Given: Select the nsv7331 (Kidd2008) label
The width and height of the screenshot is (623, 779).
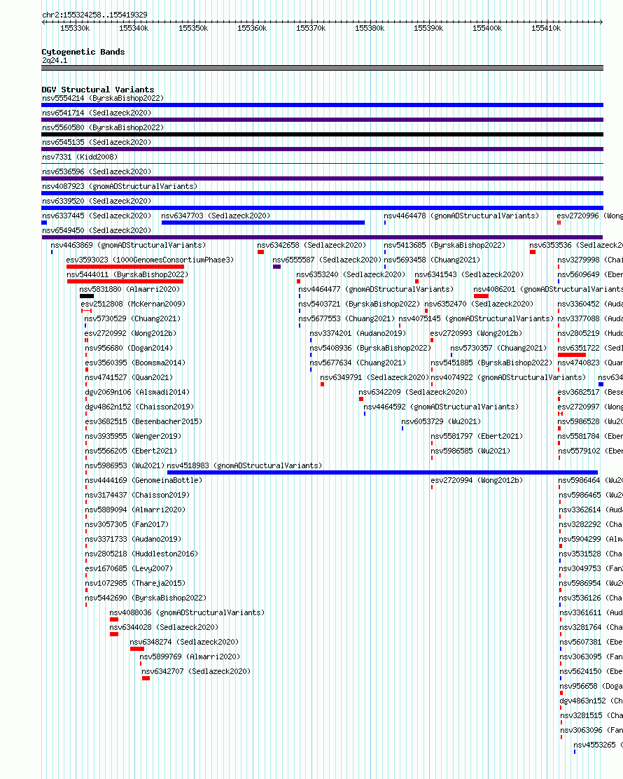Looking at the screenshot, I should [x=80, y=157].
